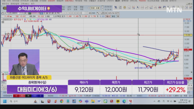Toggle the 주 (weekly) period button
The width and height of the screenshot is (194, 109).
coord(45,13)
